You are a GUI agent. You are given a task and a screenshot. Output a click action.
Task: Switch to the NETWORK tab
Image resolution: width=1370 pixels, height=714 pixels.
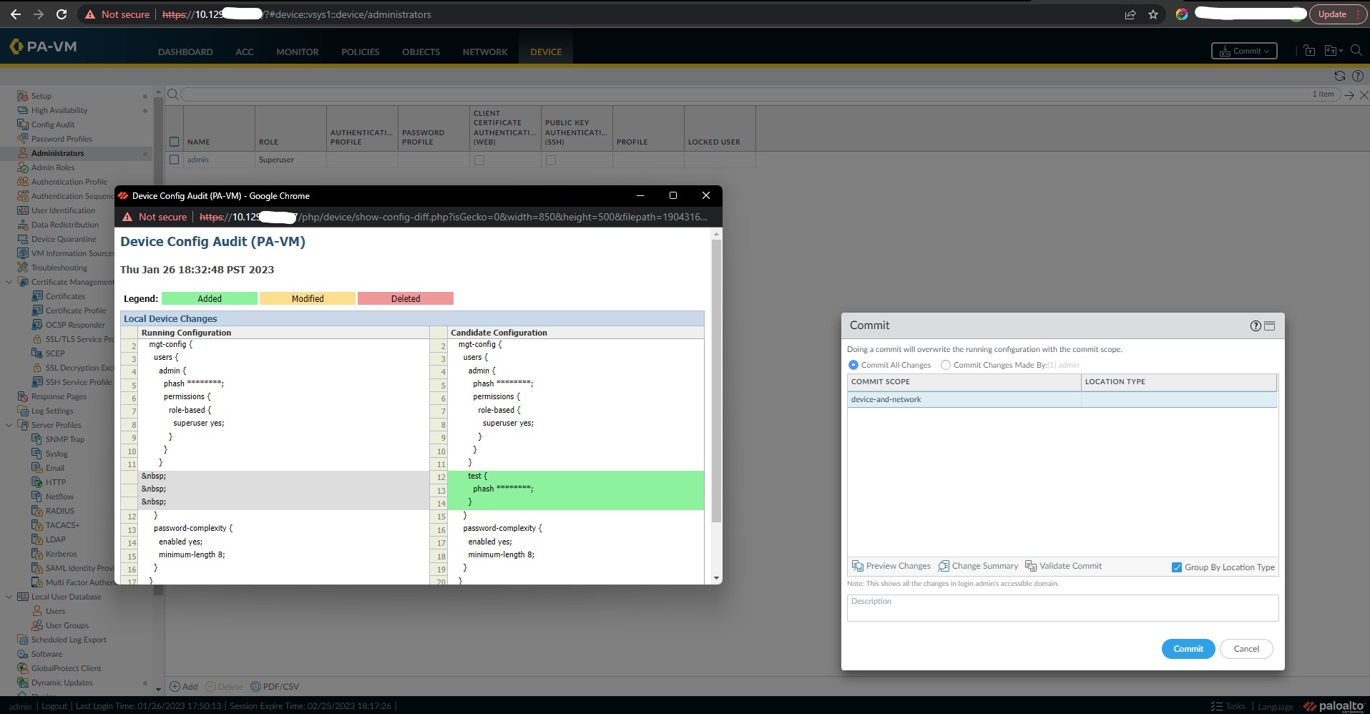(484, 52)
